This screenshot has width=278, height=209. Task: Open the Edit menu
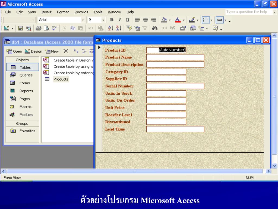[x=19, y=12]
